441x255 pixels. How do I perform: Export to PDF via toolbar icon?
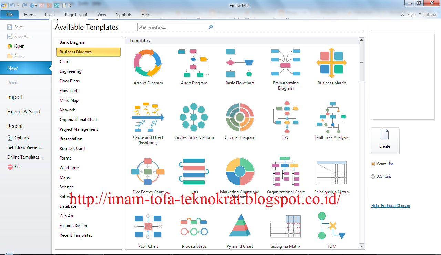42,6
